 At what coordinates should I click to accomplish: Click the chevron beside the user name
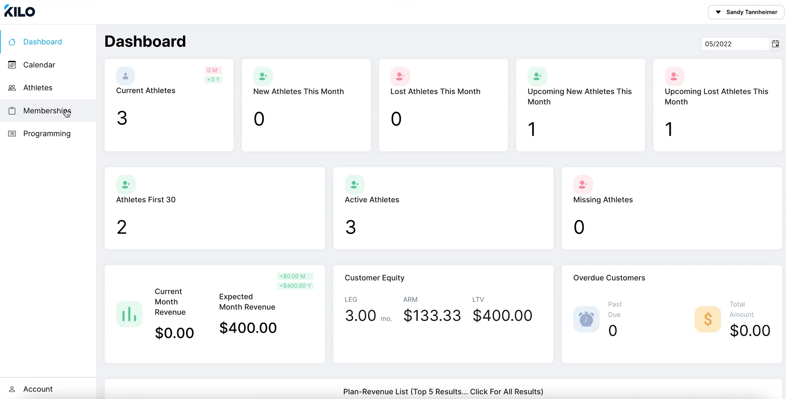(x=718, y=12)
